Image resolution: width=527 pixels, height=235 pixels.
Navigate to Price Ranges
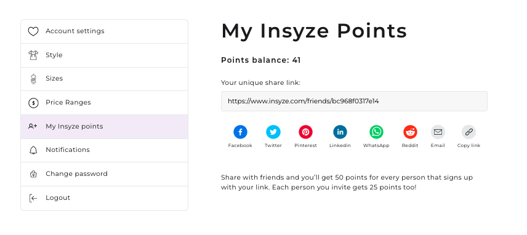point(104,103)
